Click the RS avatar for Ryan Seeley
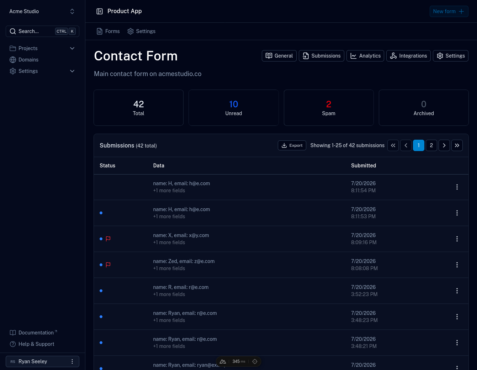The image size is (477, 370). (x=13, y=361)
